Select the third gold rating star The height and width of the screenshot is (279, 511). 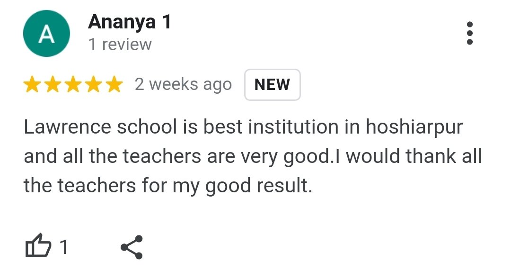point(73,84)
